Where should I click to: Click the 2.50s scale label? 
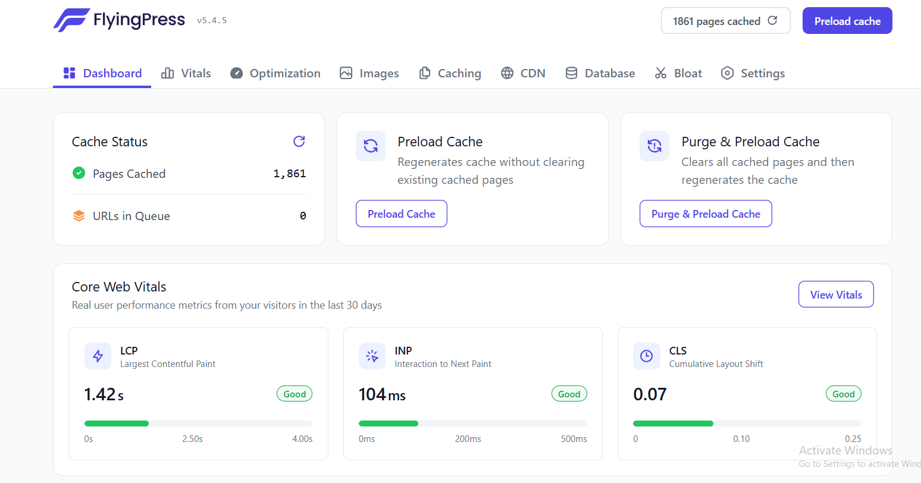tap(193, 439)
